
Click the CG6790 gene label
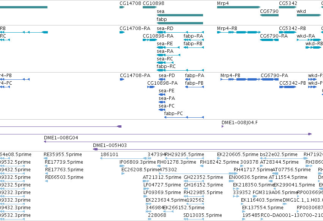pyautogui.click(x=269, y=11)
